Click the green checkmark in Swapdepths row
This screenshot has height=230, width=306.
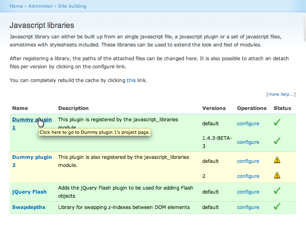(x=277, y=207)
